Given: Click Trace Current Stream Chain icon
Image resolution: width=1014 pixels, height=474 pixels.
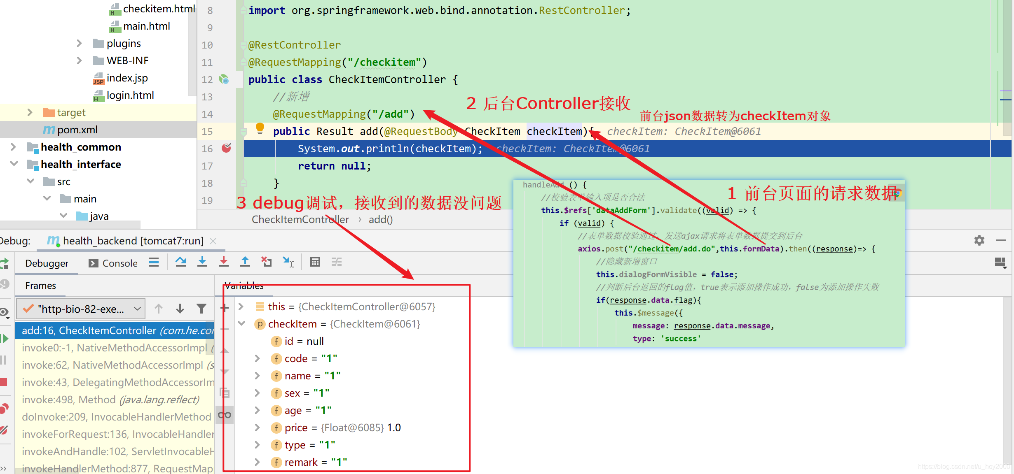Looking at the screenshot, I should [x=337, y=262].
